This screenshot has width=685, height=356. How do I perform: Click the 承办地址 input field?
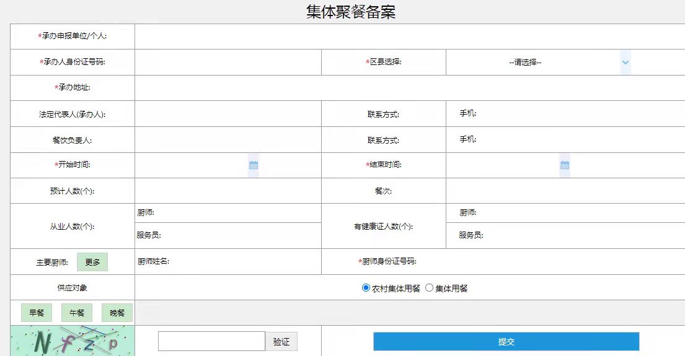click(409, 88)
